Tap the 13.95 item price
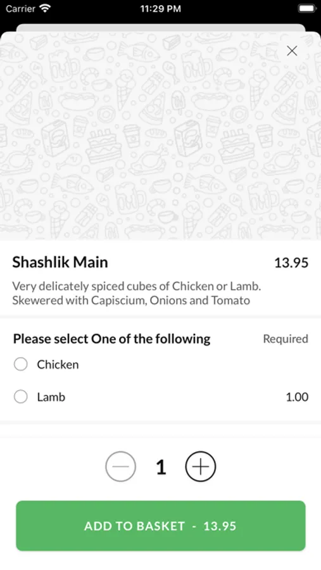The height and width of the screenshot is (570, 321). coord(291,262)
